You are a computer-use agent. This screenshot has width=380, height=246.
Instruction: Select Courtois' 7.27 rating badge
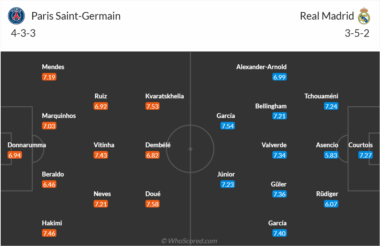(366, 155)
